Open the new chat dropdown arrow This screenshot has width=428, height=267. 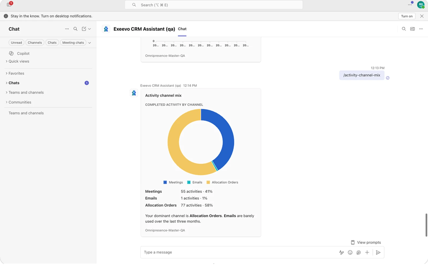tap(90, 29)
